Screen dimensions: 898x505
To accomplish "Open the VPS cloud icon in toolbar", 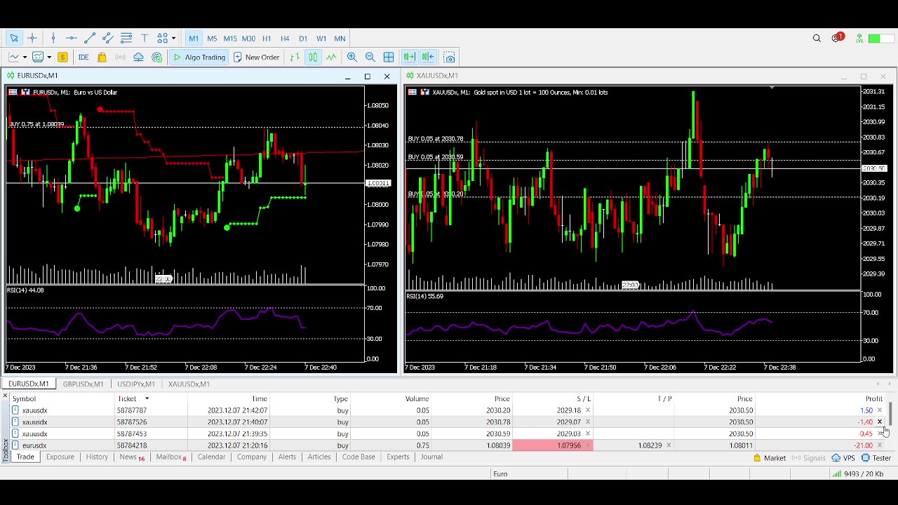I will (138, 58).
